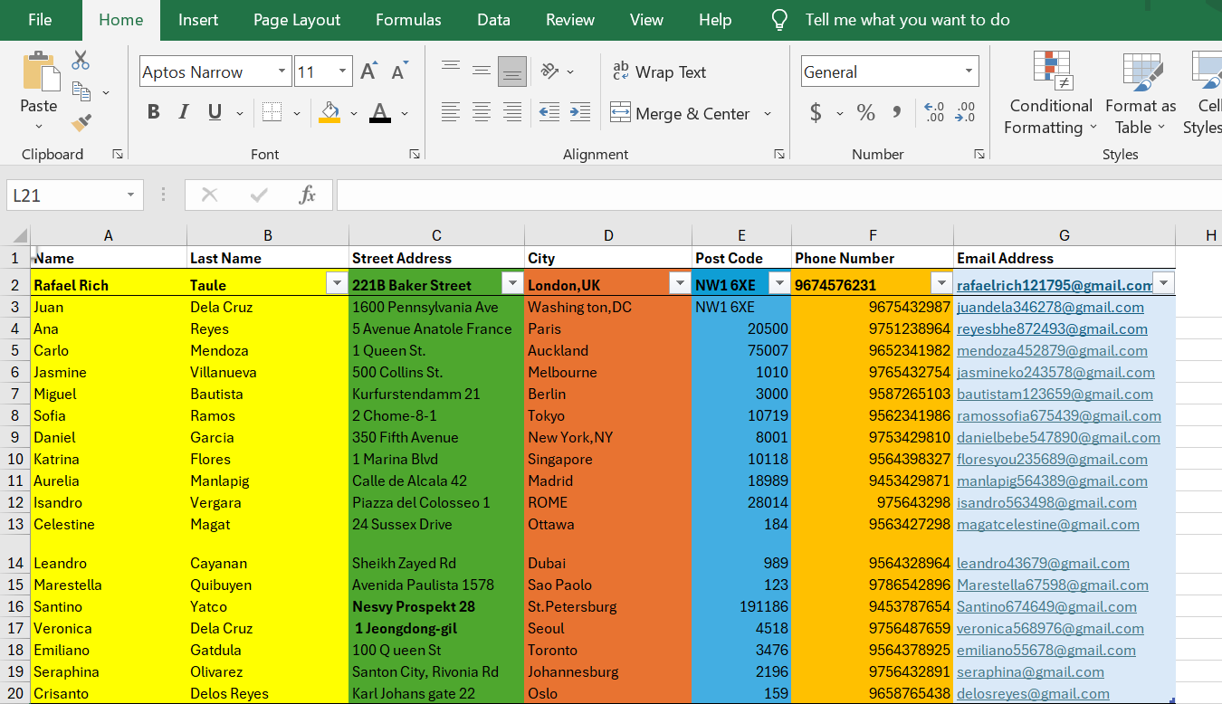
Task: Select Middle Align icon
Action: [x=482, y=71]
